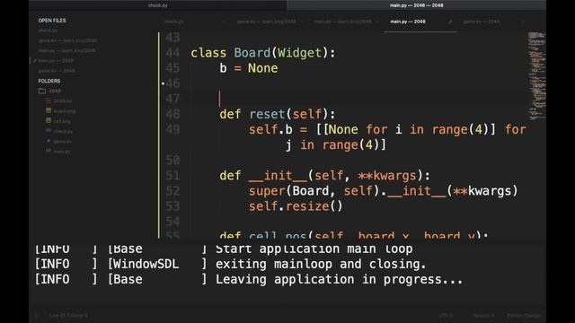Click line number 48 in gutter

point(172,114)
